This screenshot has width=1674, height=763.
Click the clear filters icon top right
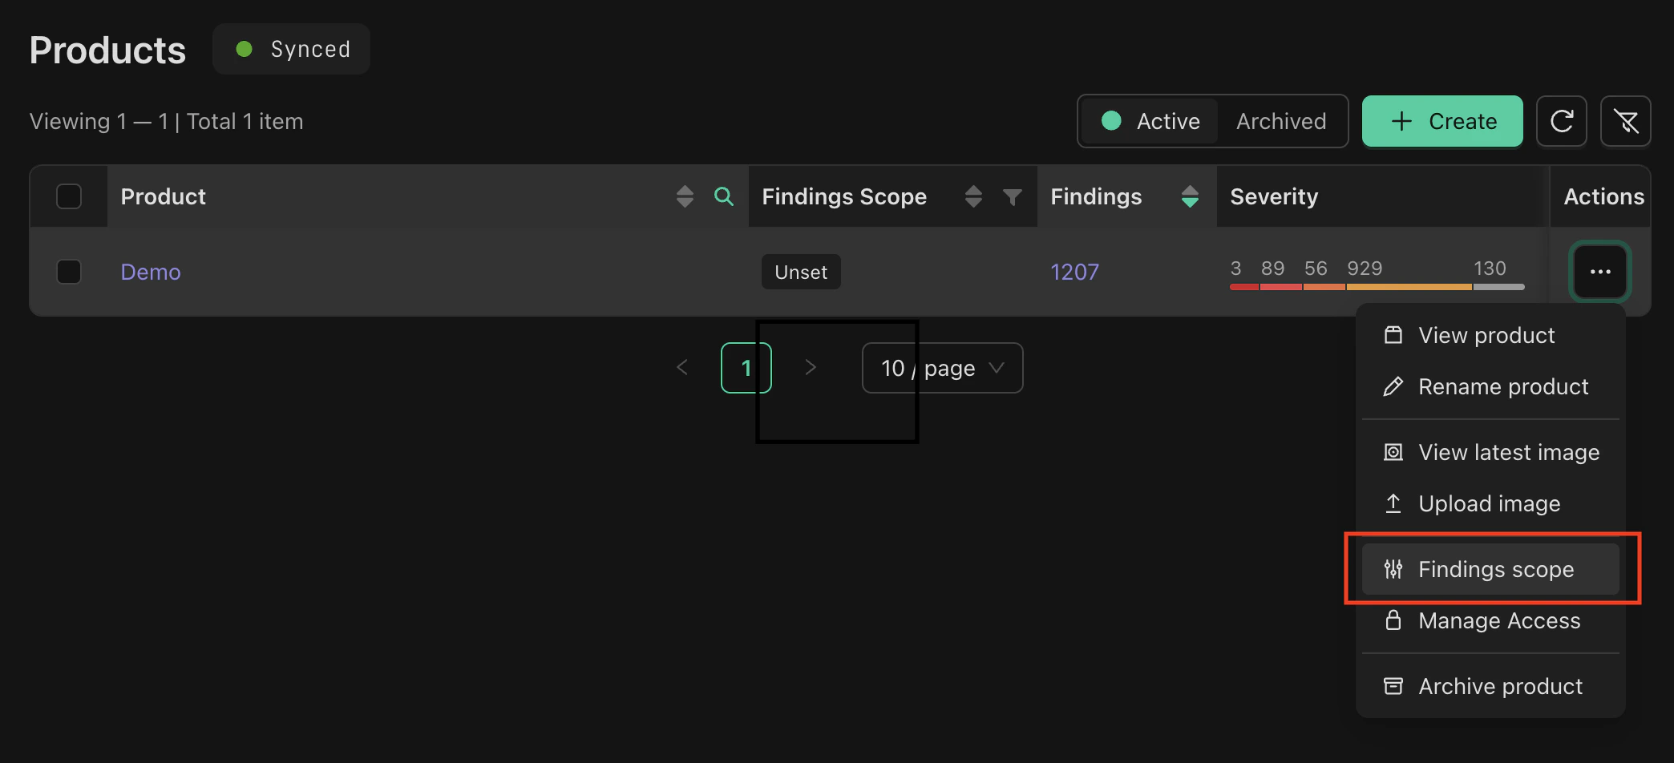[x=1626, y=121]
